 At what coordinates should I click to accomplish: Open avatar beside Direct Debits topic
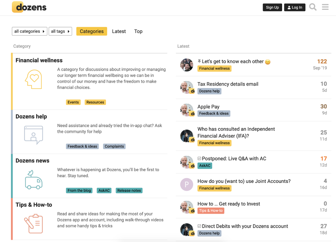point(187,230)
